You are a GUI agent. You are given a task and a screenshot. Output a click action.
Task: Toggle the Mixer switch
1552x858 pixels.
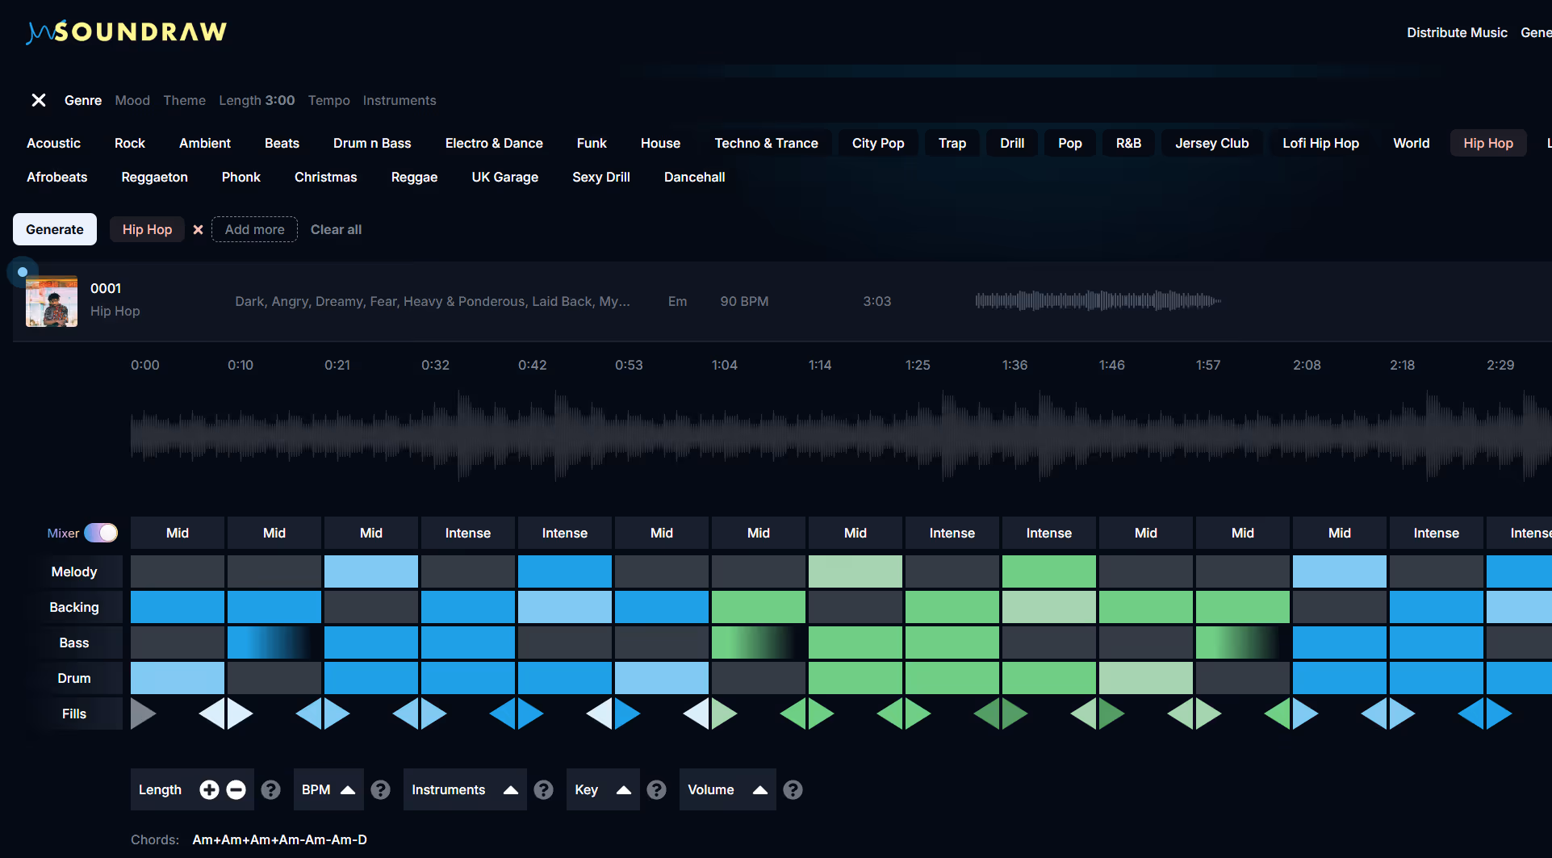point(101,533)
